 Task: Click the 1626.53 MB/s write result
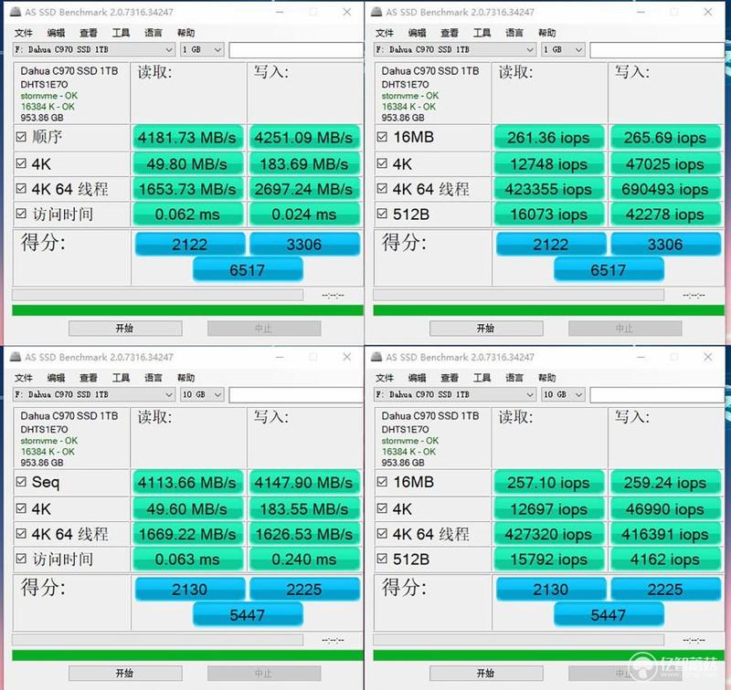click(304, 534)
